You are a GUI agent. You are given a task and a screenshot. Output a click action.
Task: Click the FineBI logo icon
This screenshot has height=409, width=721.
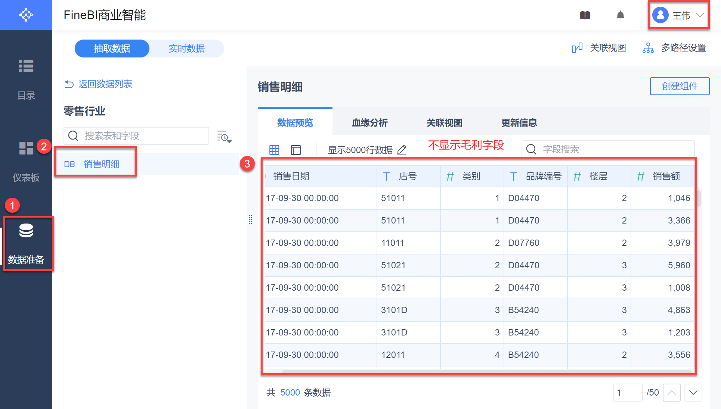26,15
